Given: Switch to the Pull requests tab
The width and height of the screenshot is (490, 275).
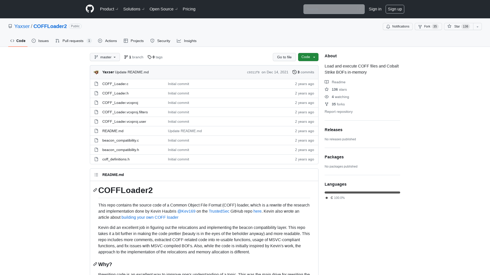Looking at the screenshot, I should [73, 41].
